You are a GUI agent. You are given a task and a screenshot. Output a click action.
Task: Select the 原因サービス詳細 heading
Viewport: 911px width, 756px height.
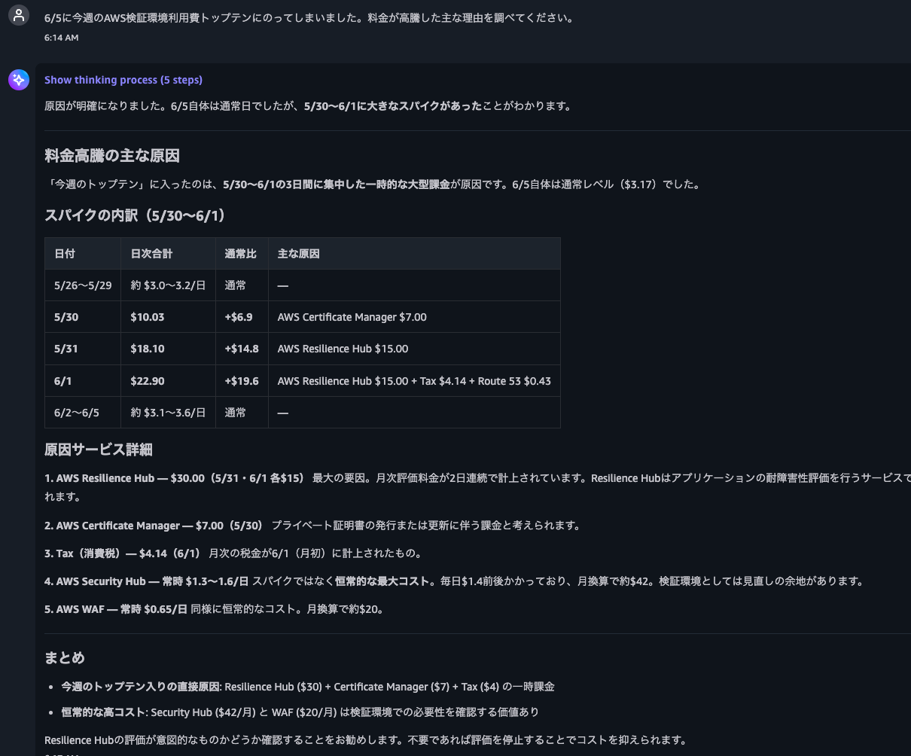point(99,450)
